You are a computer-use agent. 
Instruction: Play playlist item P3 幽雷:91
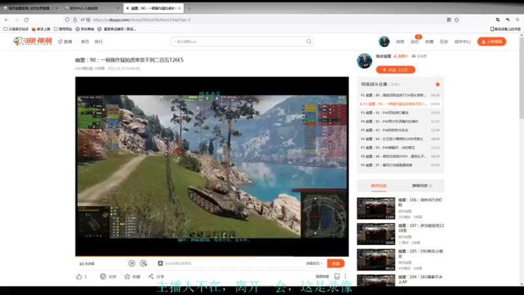coord(400,113)
